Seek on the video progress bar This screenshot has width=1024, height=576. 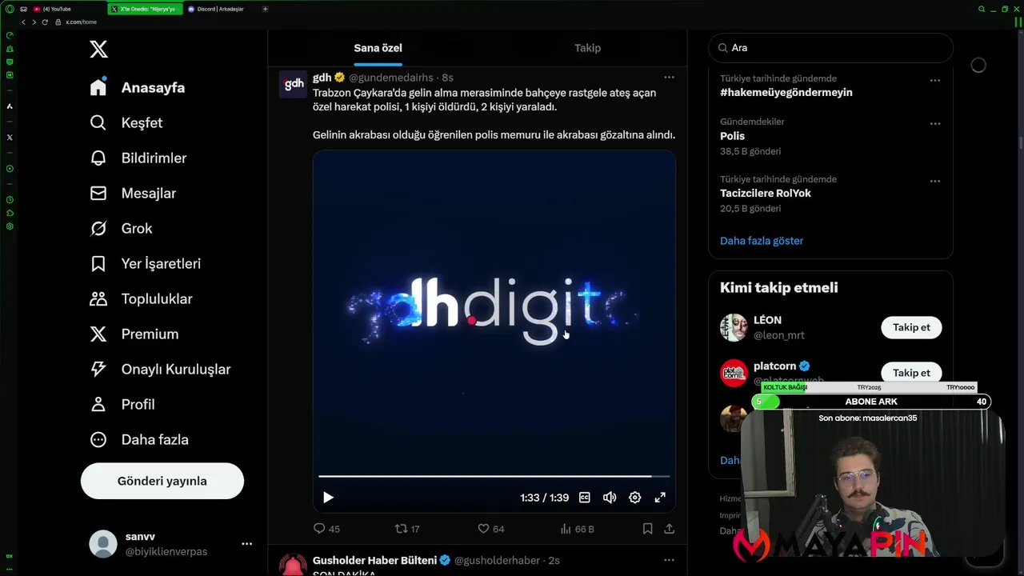coord(494,476)
